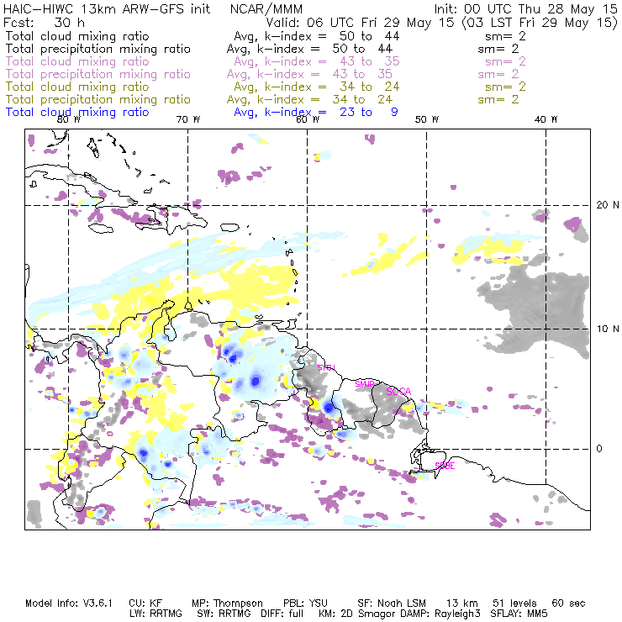Click the '80 W' longitude label
Image resolution: width=622 pixels, height=622 pixels.
coord(69,119)
